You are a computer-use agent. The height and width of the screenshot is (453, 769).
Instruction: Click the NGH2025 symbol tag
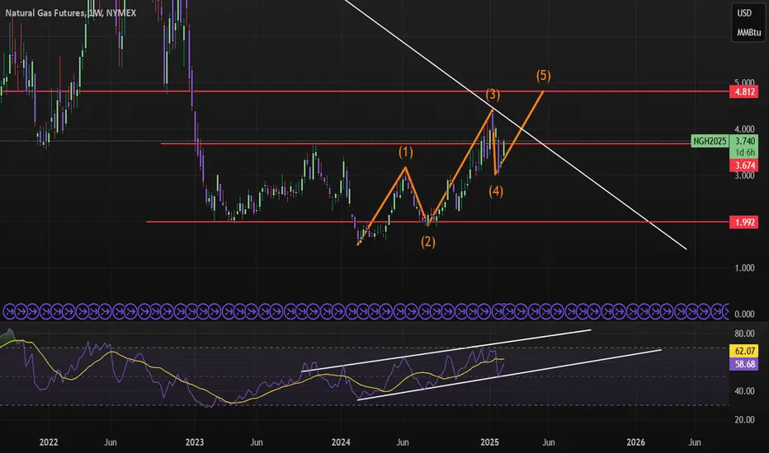pyautogui.click(x=710, y=141)
